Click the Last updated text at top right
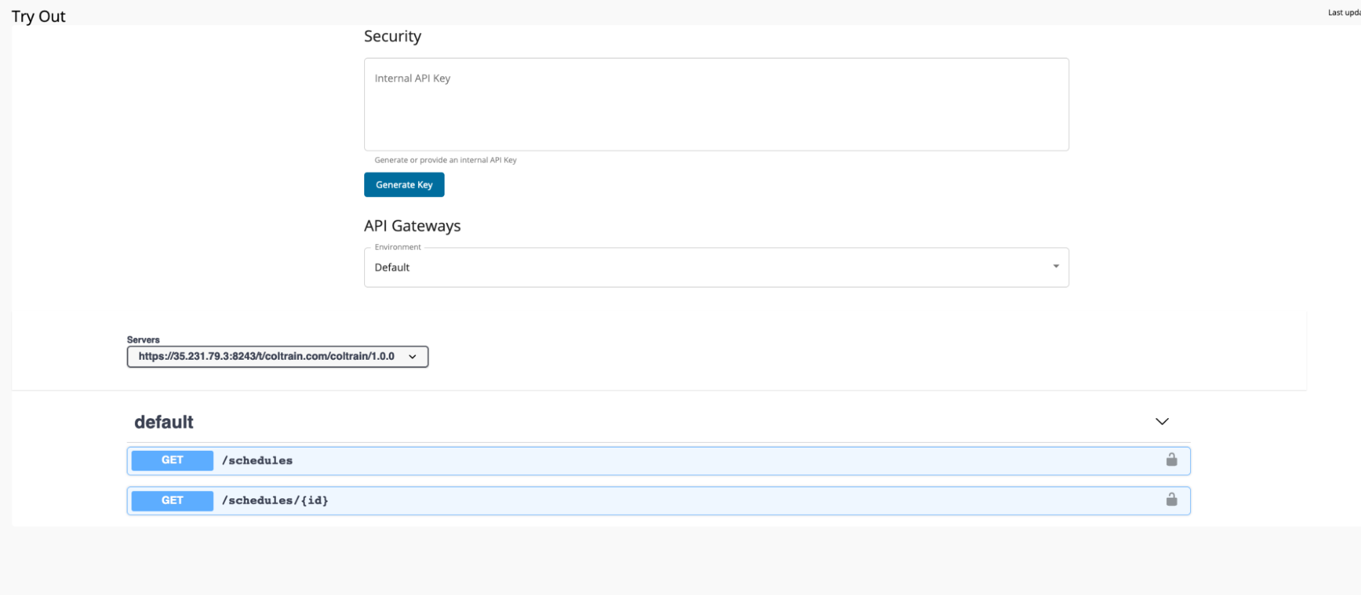This screenshot has width=1361, height=595. click(x=1343, y=13)
